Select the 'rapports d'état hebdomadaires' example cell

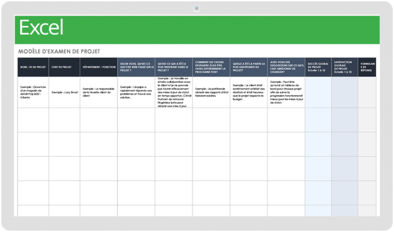(211, 91)
